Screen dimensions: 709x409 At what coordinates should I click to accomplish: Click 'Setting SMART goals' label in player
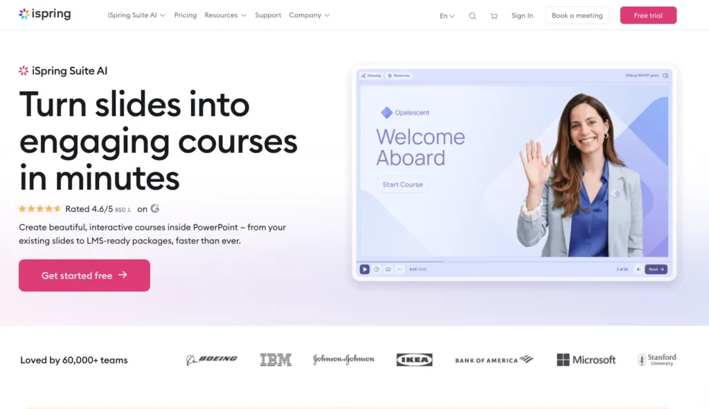pos(642,75)
